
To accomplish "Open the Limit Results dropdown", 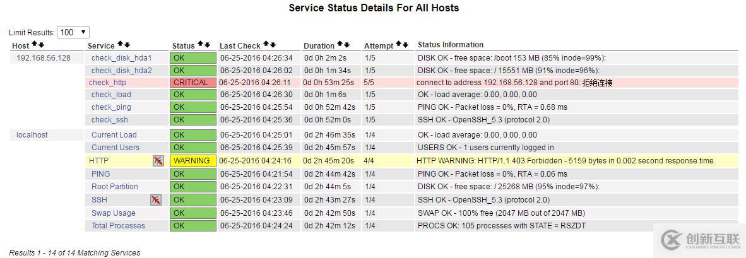I will [x=73, y=32].
